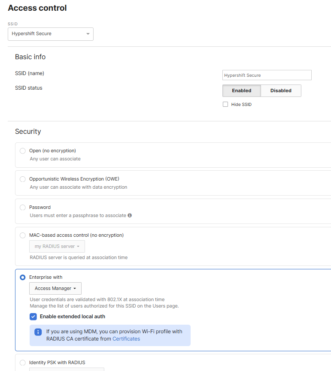Viewport: 331px width, 371px height.
Task: Select the Open (no encryption) radio option
Action: point(23,151)
